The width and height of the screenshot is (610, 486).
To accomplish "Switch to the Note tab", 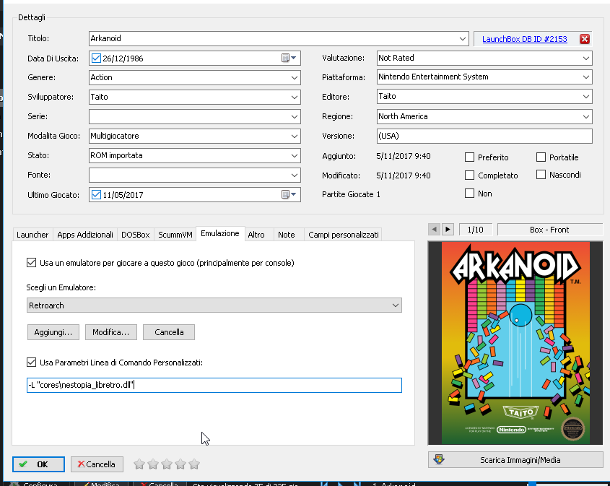I will tap(287, 235).
